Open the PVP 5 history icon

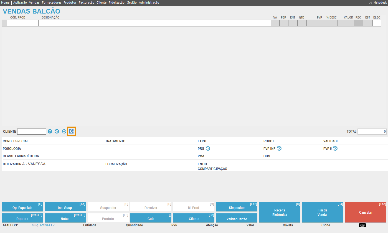pos(335,149)
